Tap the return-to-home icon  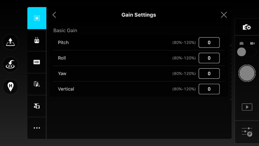pyautogui.click(x=11, y=64)
